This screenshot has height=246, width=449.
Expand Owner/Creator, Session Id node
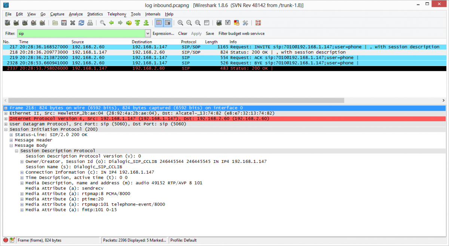(22, 162)
